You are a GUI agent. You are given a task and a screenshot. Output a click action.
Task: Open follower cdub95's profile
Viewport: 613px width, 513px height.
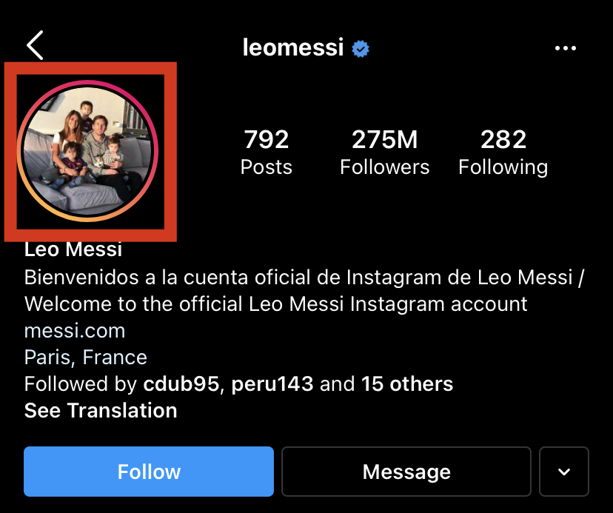180,384
